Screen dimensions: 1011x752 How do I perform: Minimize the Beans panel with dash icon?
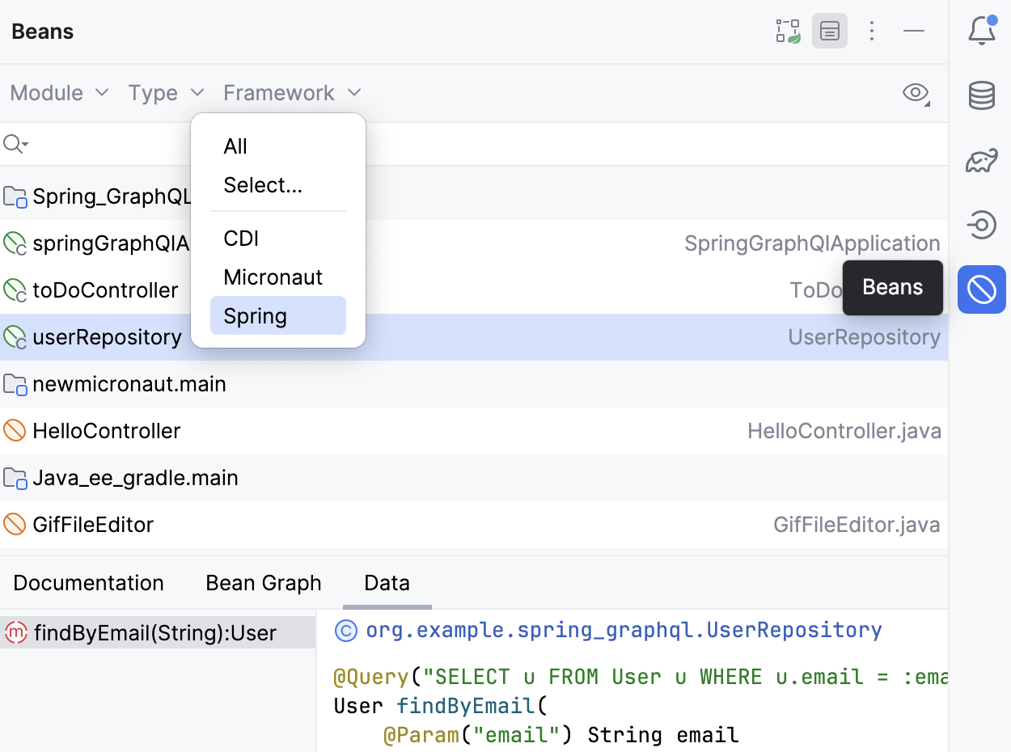tap(914, 32)
